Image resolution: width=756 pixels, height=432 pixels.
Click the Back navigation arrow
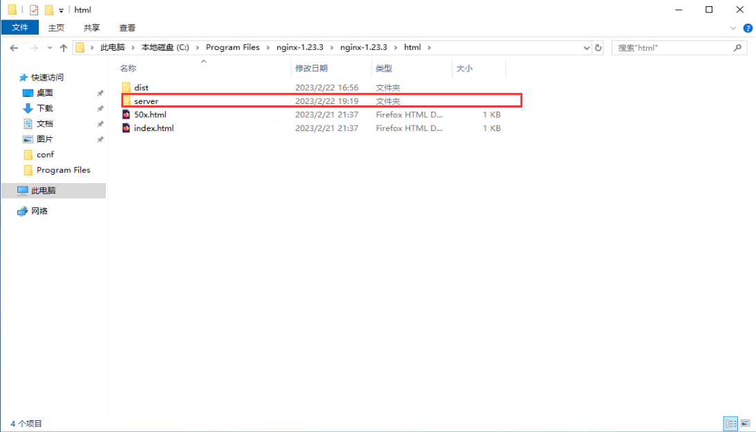click(x=14, y=47)
